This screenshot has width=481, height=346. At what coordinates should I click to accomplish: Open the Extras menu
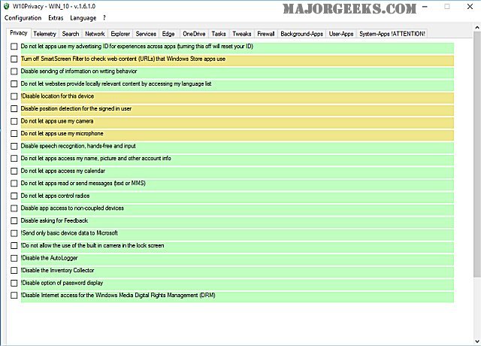point(56,17)
